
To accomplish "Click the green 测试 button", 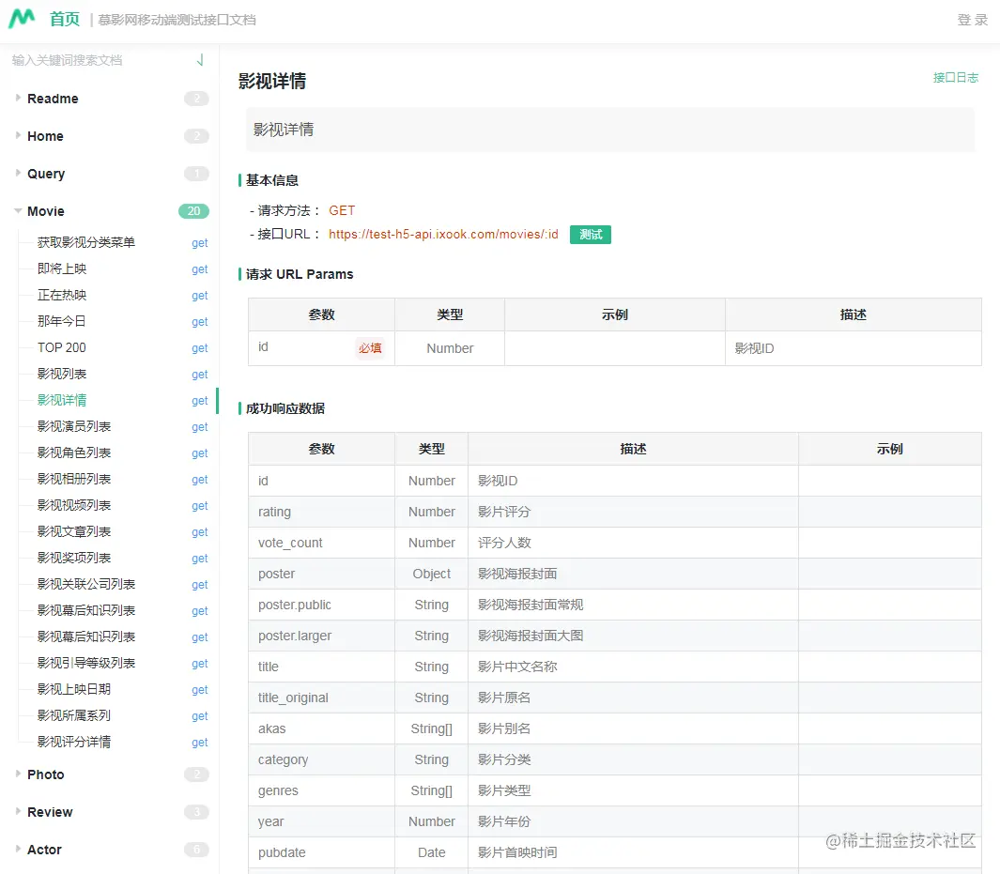I will pos(590,235).
